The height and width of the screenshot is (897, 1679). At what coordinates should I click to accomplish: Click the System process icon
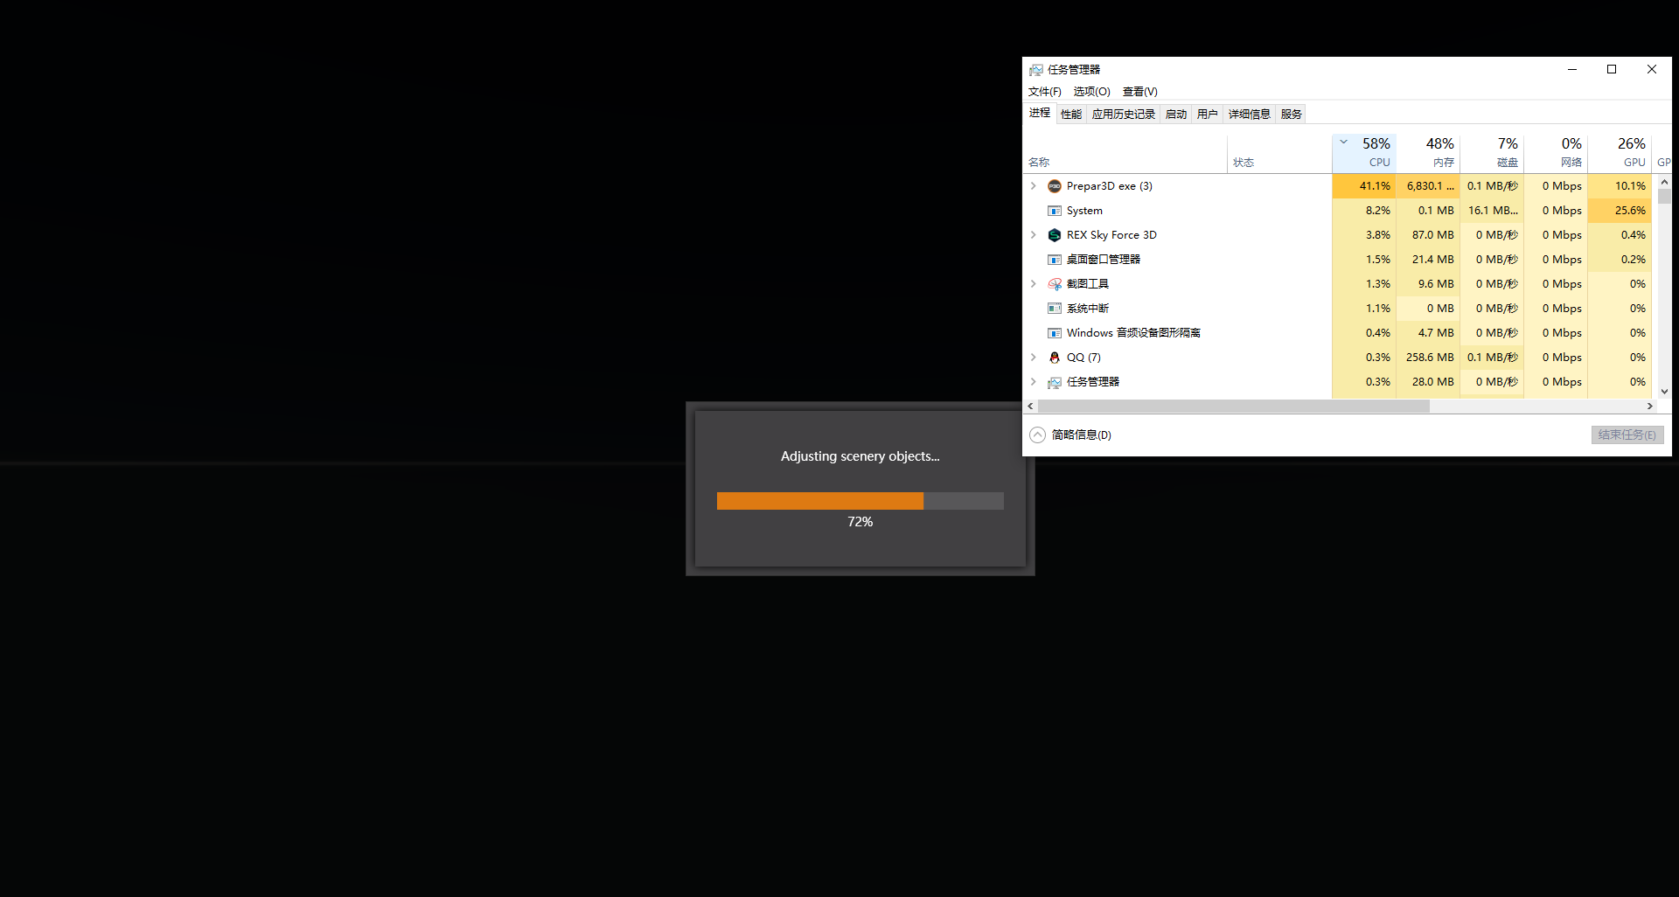pyautogui.click(x=1055, y=211)
